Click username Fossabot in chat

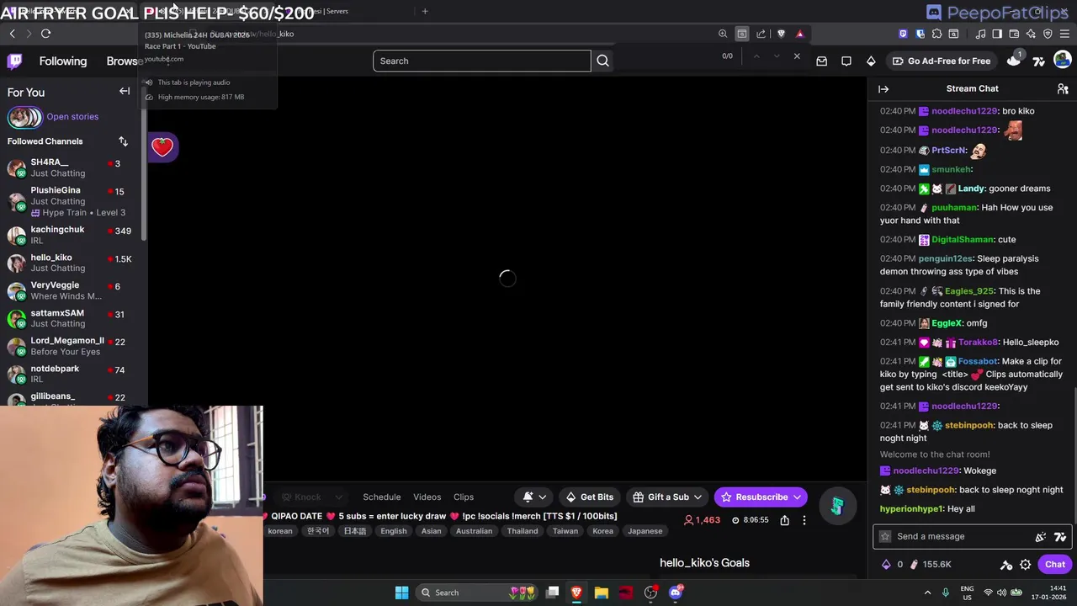[x=977, y=362]
